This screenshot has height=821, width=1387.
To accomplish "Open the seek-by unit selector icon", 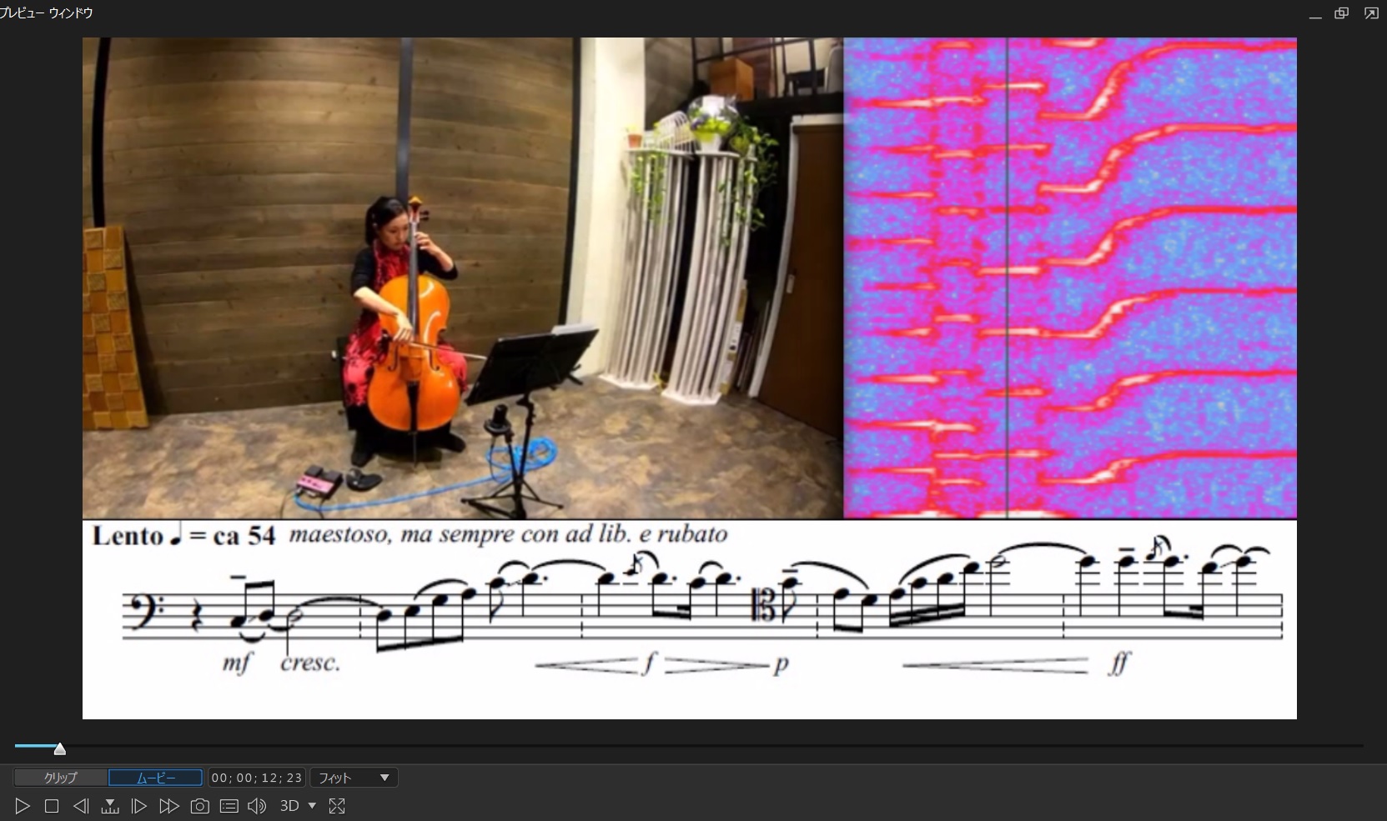I will (x=109, y=806).
